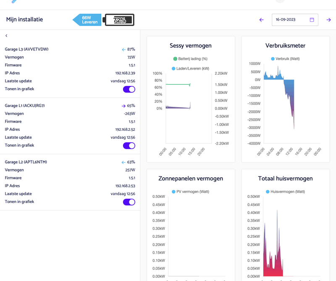
Task: Toggle 'Tonen in grafiek' for Garage L2
Action: pyautogui.click(x=129, y=202)
